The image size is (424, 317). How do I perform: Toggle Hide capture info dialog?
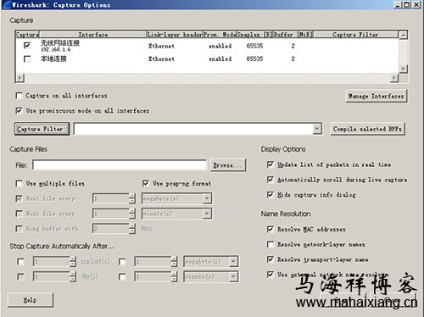tap(271, 195)
